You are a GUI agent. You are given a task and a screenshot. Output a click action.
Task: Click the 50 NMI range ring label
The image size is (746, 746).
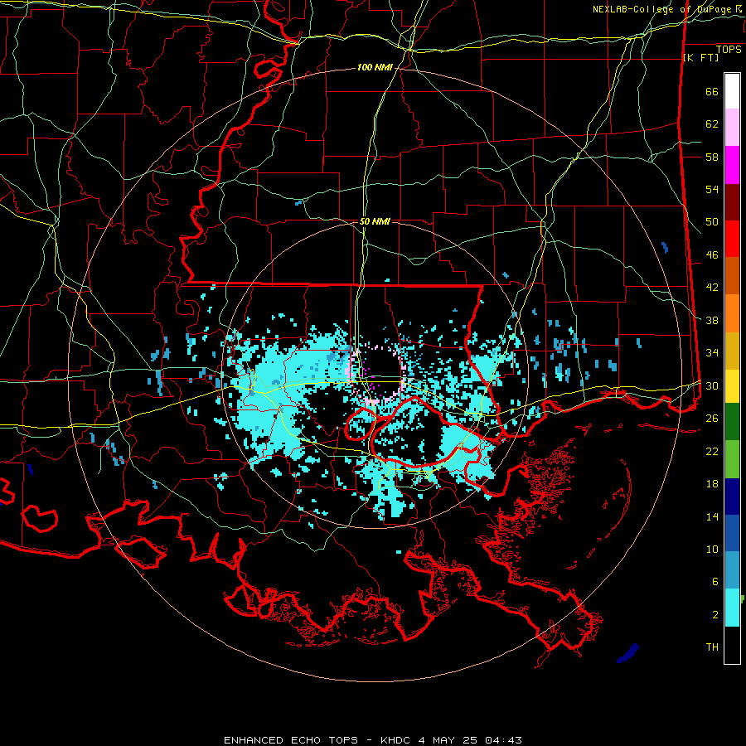pos(375,221)
